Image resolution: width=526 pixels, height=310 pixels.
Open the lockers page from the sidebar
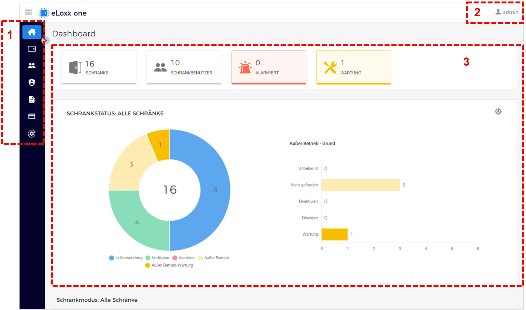tap(32, 49)
